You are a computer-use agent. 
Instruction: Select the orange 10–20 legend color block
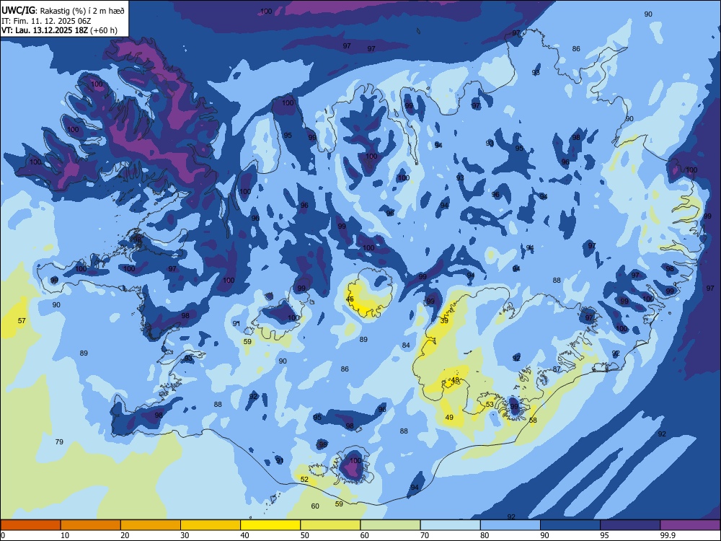(91, 525)
